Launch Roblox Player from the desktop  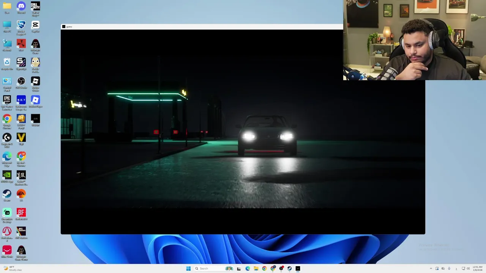click(x=35, y=101)
